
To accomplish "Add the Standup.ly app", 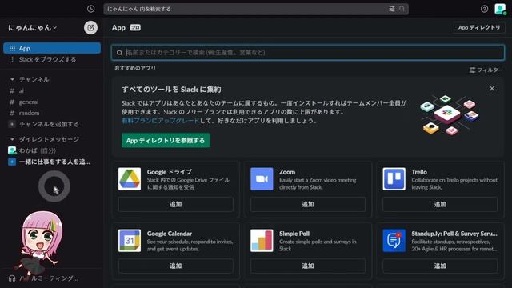I will tap(440, 266).
